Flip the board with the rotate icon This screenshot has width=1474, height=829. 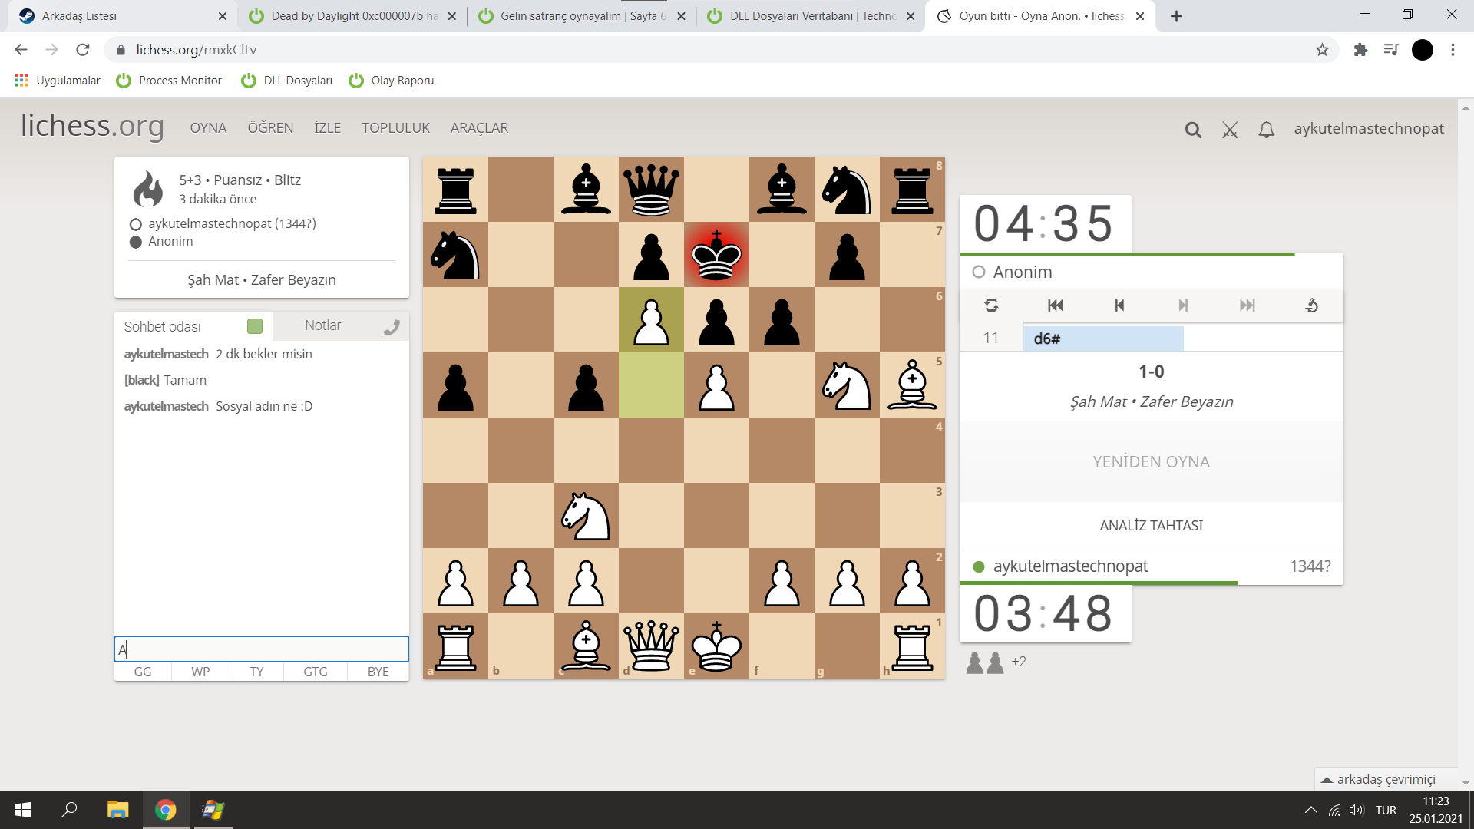pos(991,306)
